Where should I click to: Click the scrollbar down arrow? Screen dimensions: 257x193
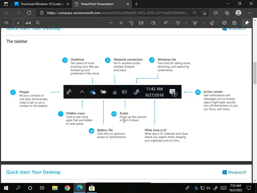(x=255, y=180)
